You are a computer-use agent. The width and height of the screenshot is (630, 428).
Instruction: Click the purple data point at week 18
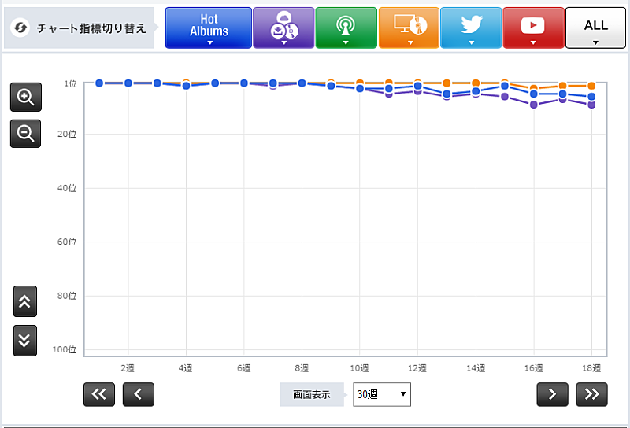click(591, 105)
